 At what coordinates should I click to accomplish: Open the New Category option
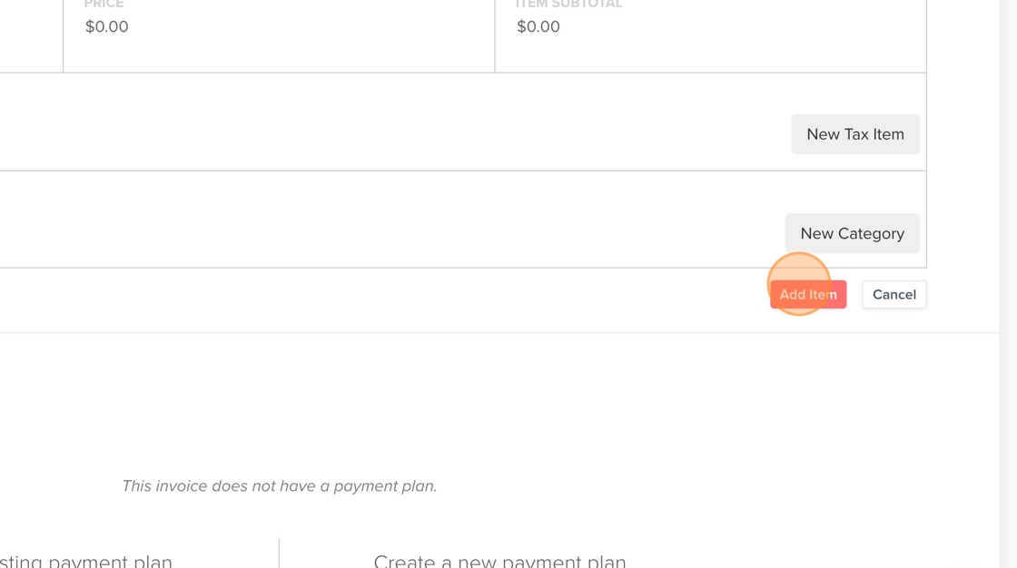click(852, 233)
